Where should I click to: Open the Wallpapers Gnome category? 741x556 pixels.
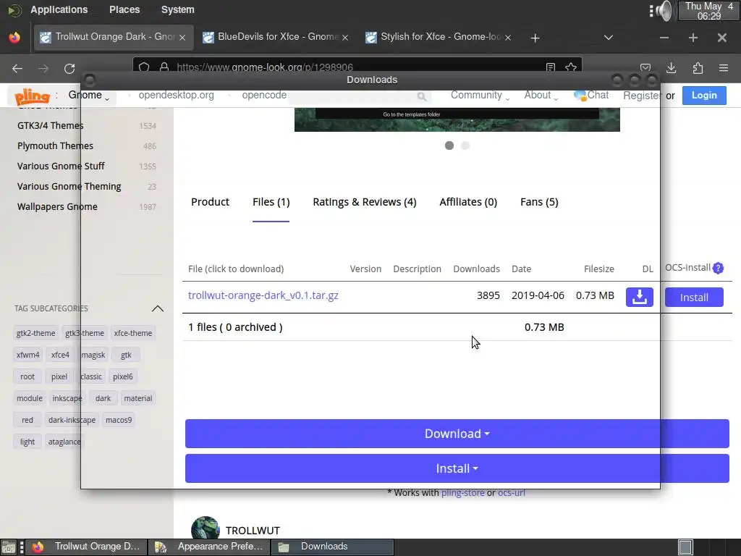coord(57,206)
